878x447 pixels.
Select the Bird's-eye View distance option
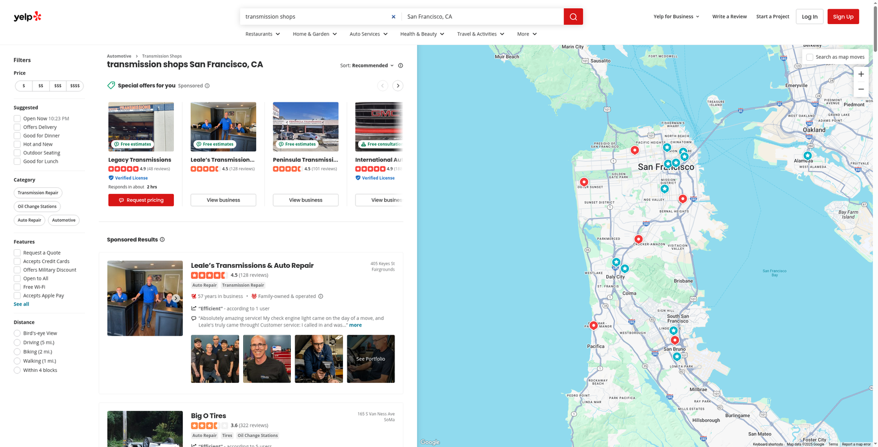(x=17, y=333)
